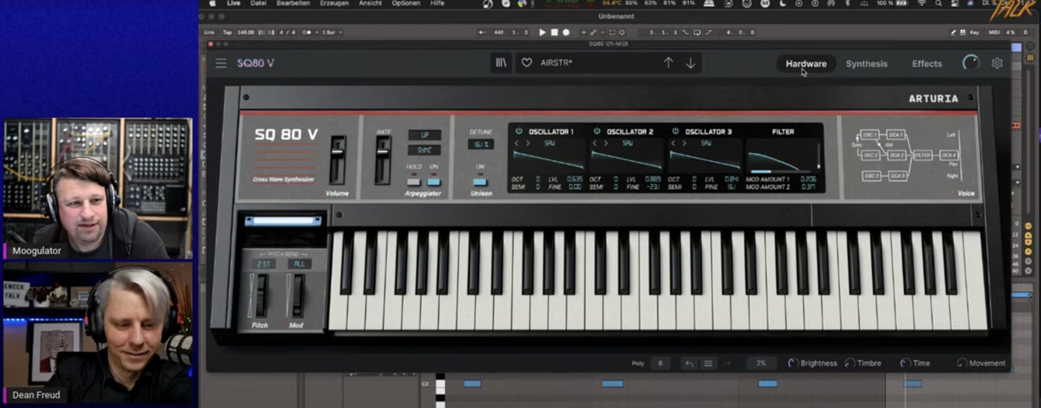Undo last change in plugin bottom bar

click(689, 364)
